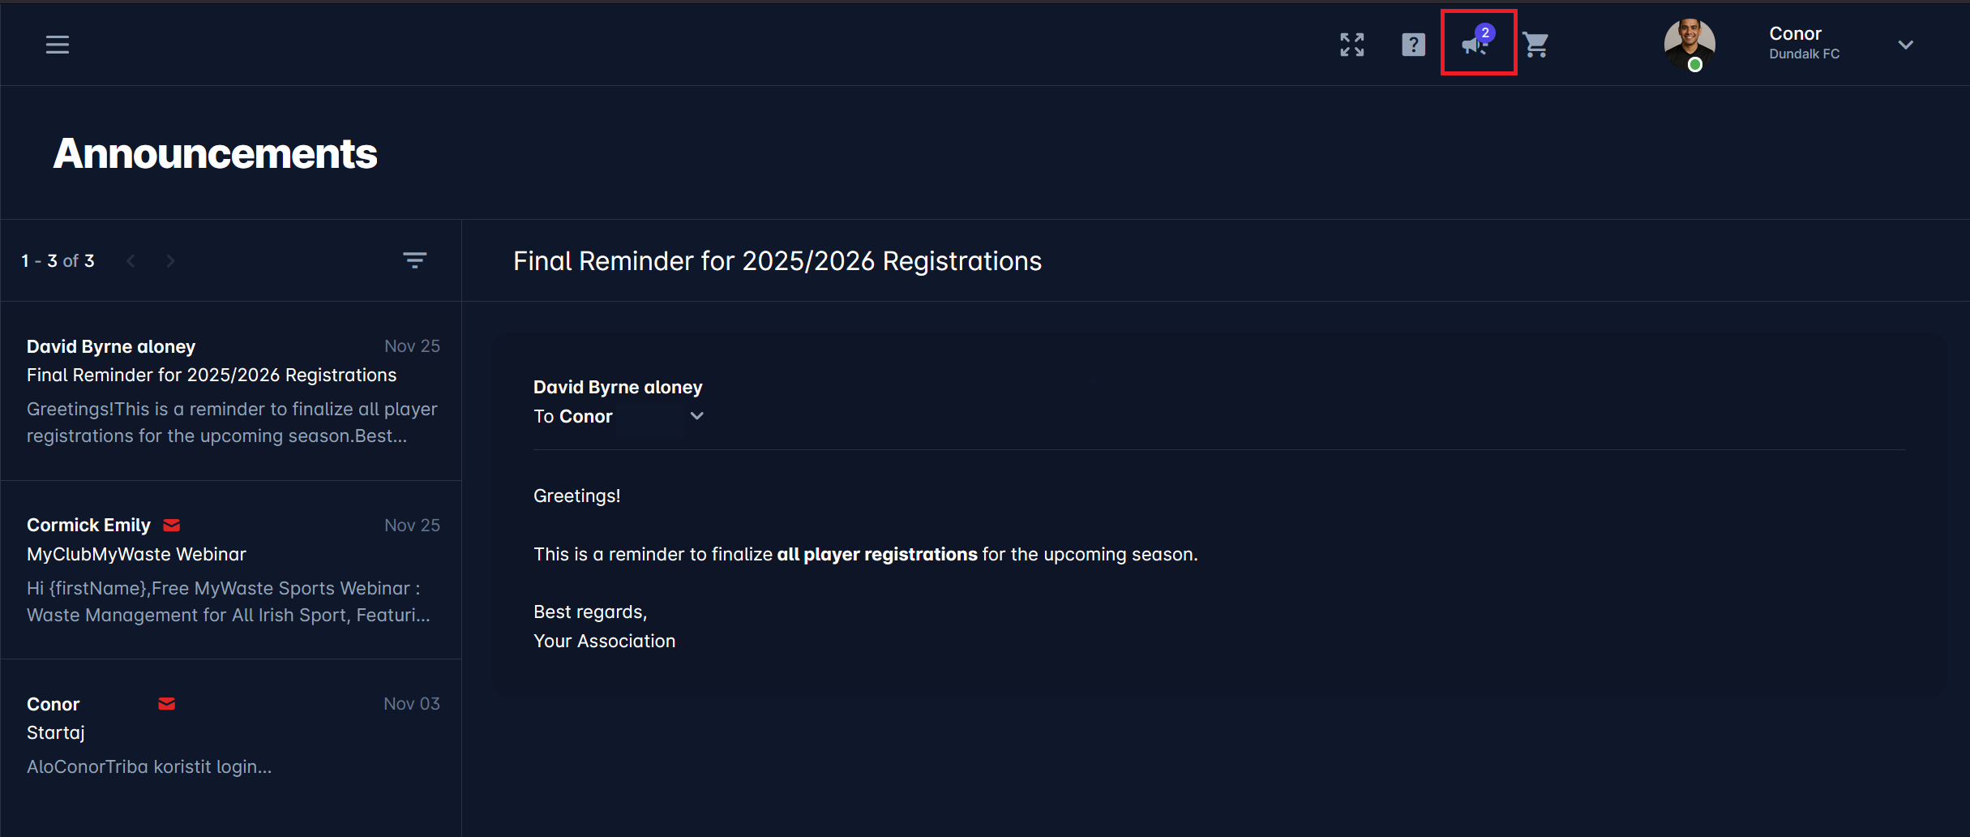Image resolution: width=1970 pixels, height=837 pixels.
Task: Open announcements megaphone icon with badge
Action: 1477,44
